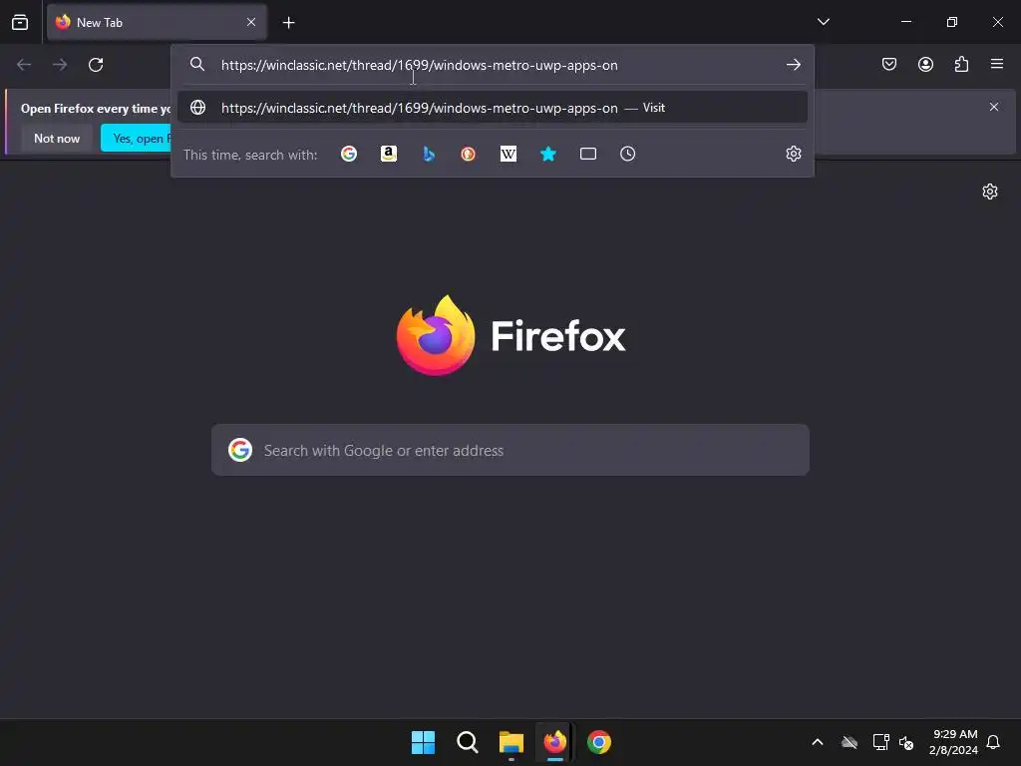Search in open Tabs icon

tap(588, 154)
